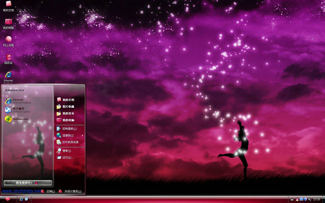Open the 网上邻居 desktop icon
Viewport: 325px width, 203px height.
(x=9, y=41)
